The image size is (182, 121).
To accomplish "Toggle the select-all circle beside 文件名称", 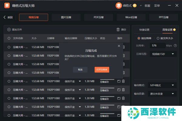I will 9,38.
